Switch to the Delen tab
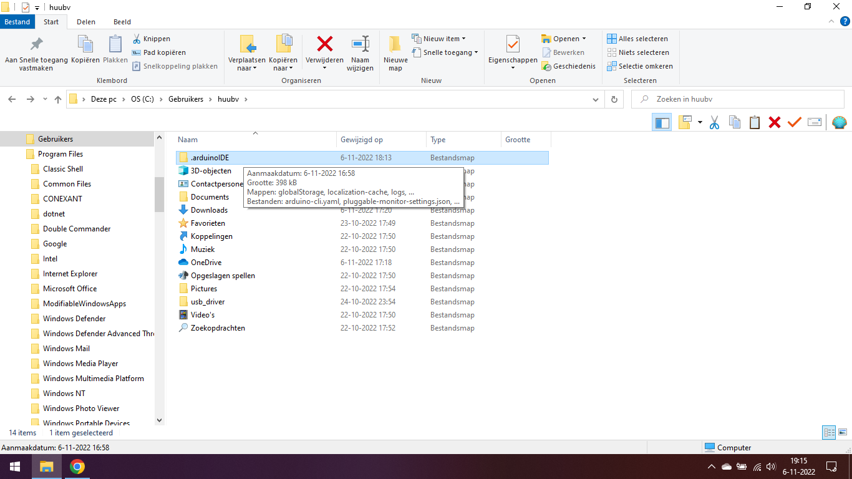 (x=86, y=22)
